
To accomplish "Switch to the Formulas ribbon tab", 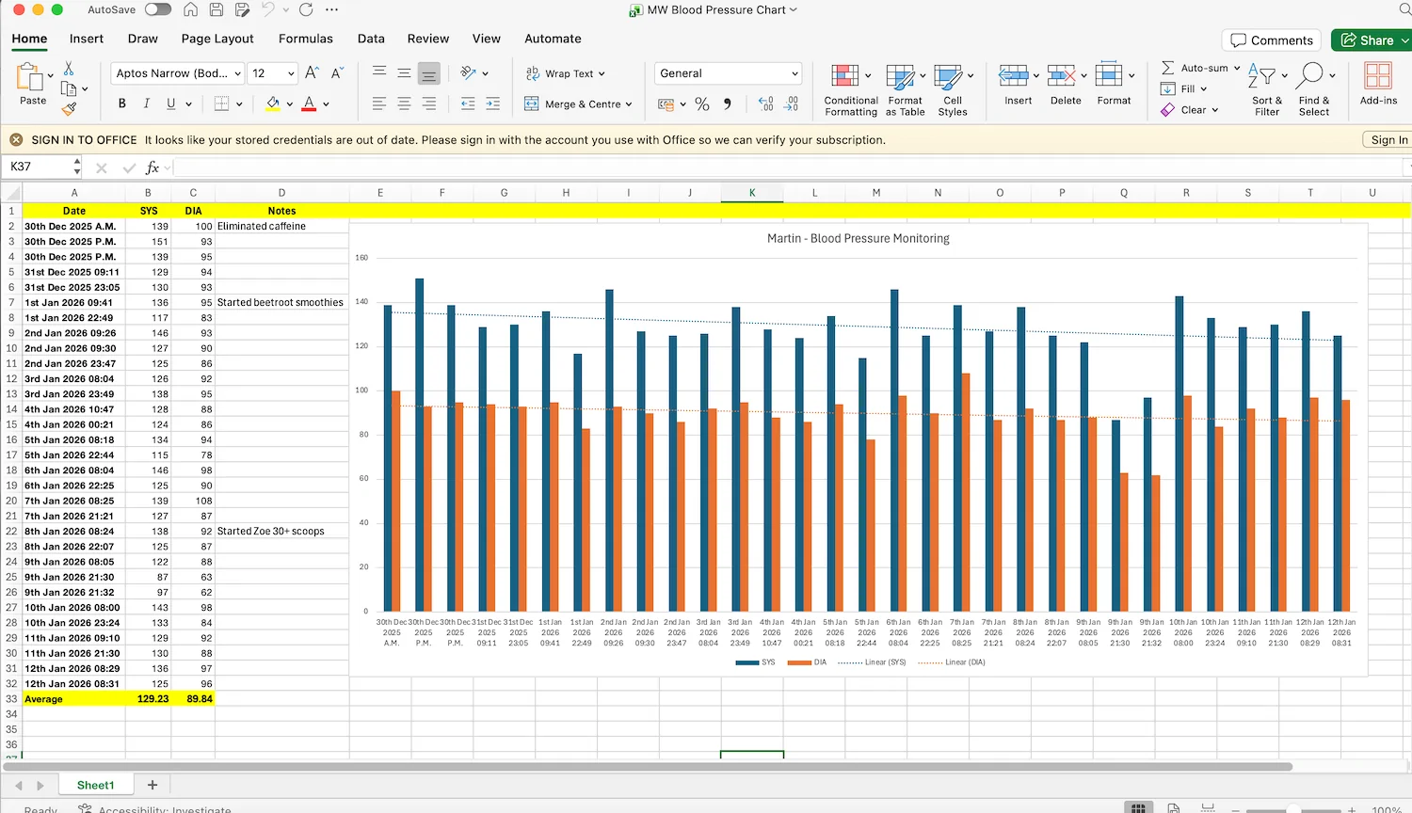I will (x=305, y=39).
